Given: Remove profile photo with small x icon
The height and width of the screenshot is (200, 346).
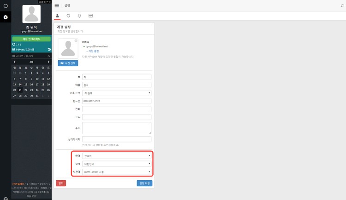Looking at the screenshot, I should [x=76, y=41].
